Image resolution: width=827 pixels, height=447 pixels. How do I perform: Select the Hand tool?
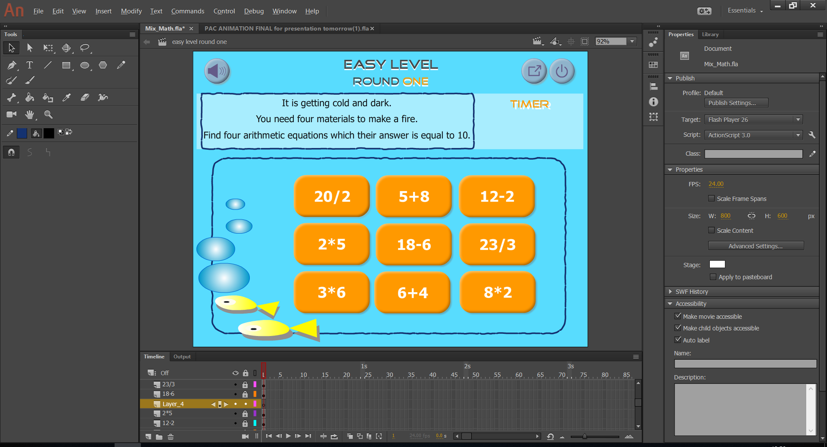[29, 114]
